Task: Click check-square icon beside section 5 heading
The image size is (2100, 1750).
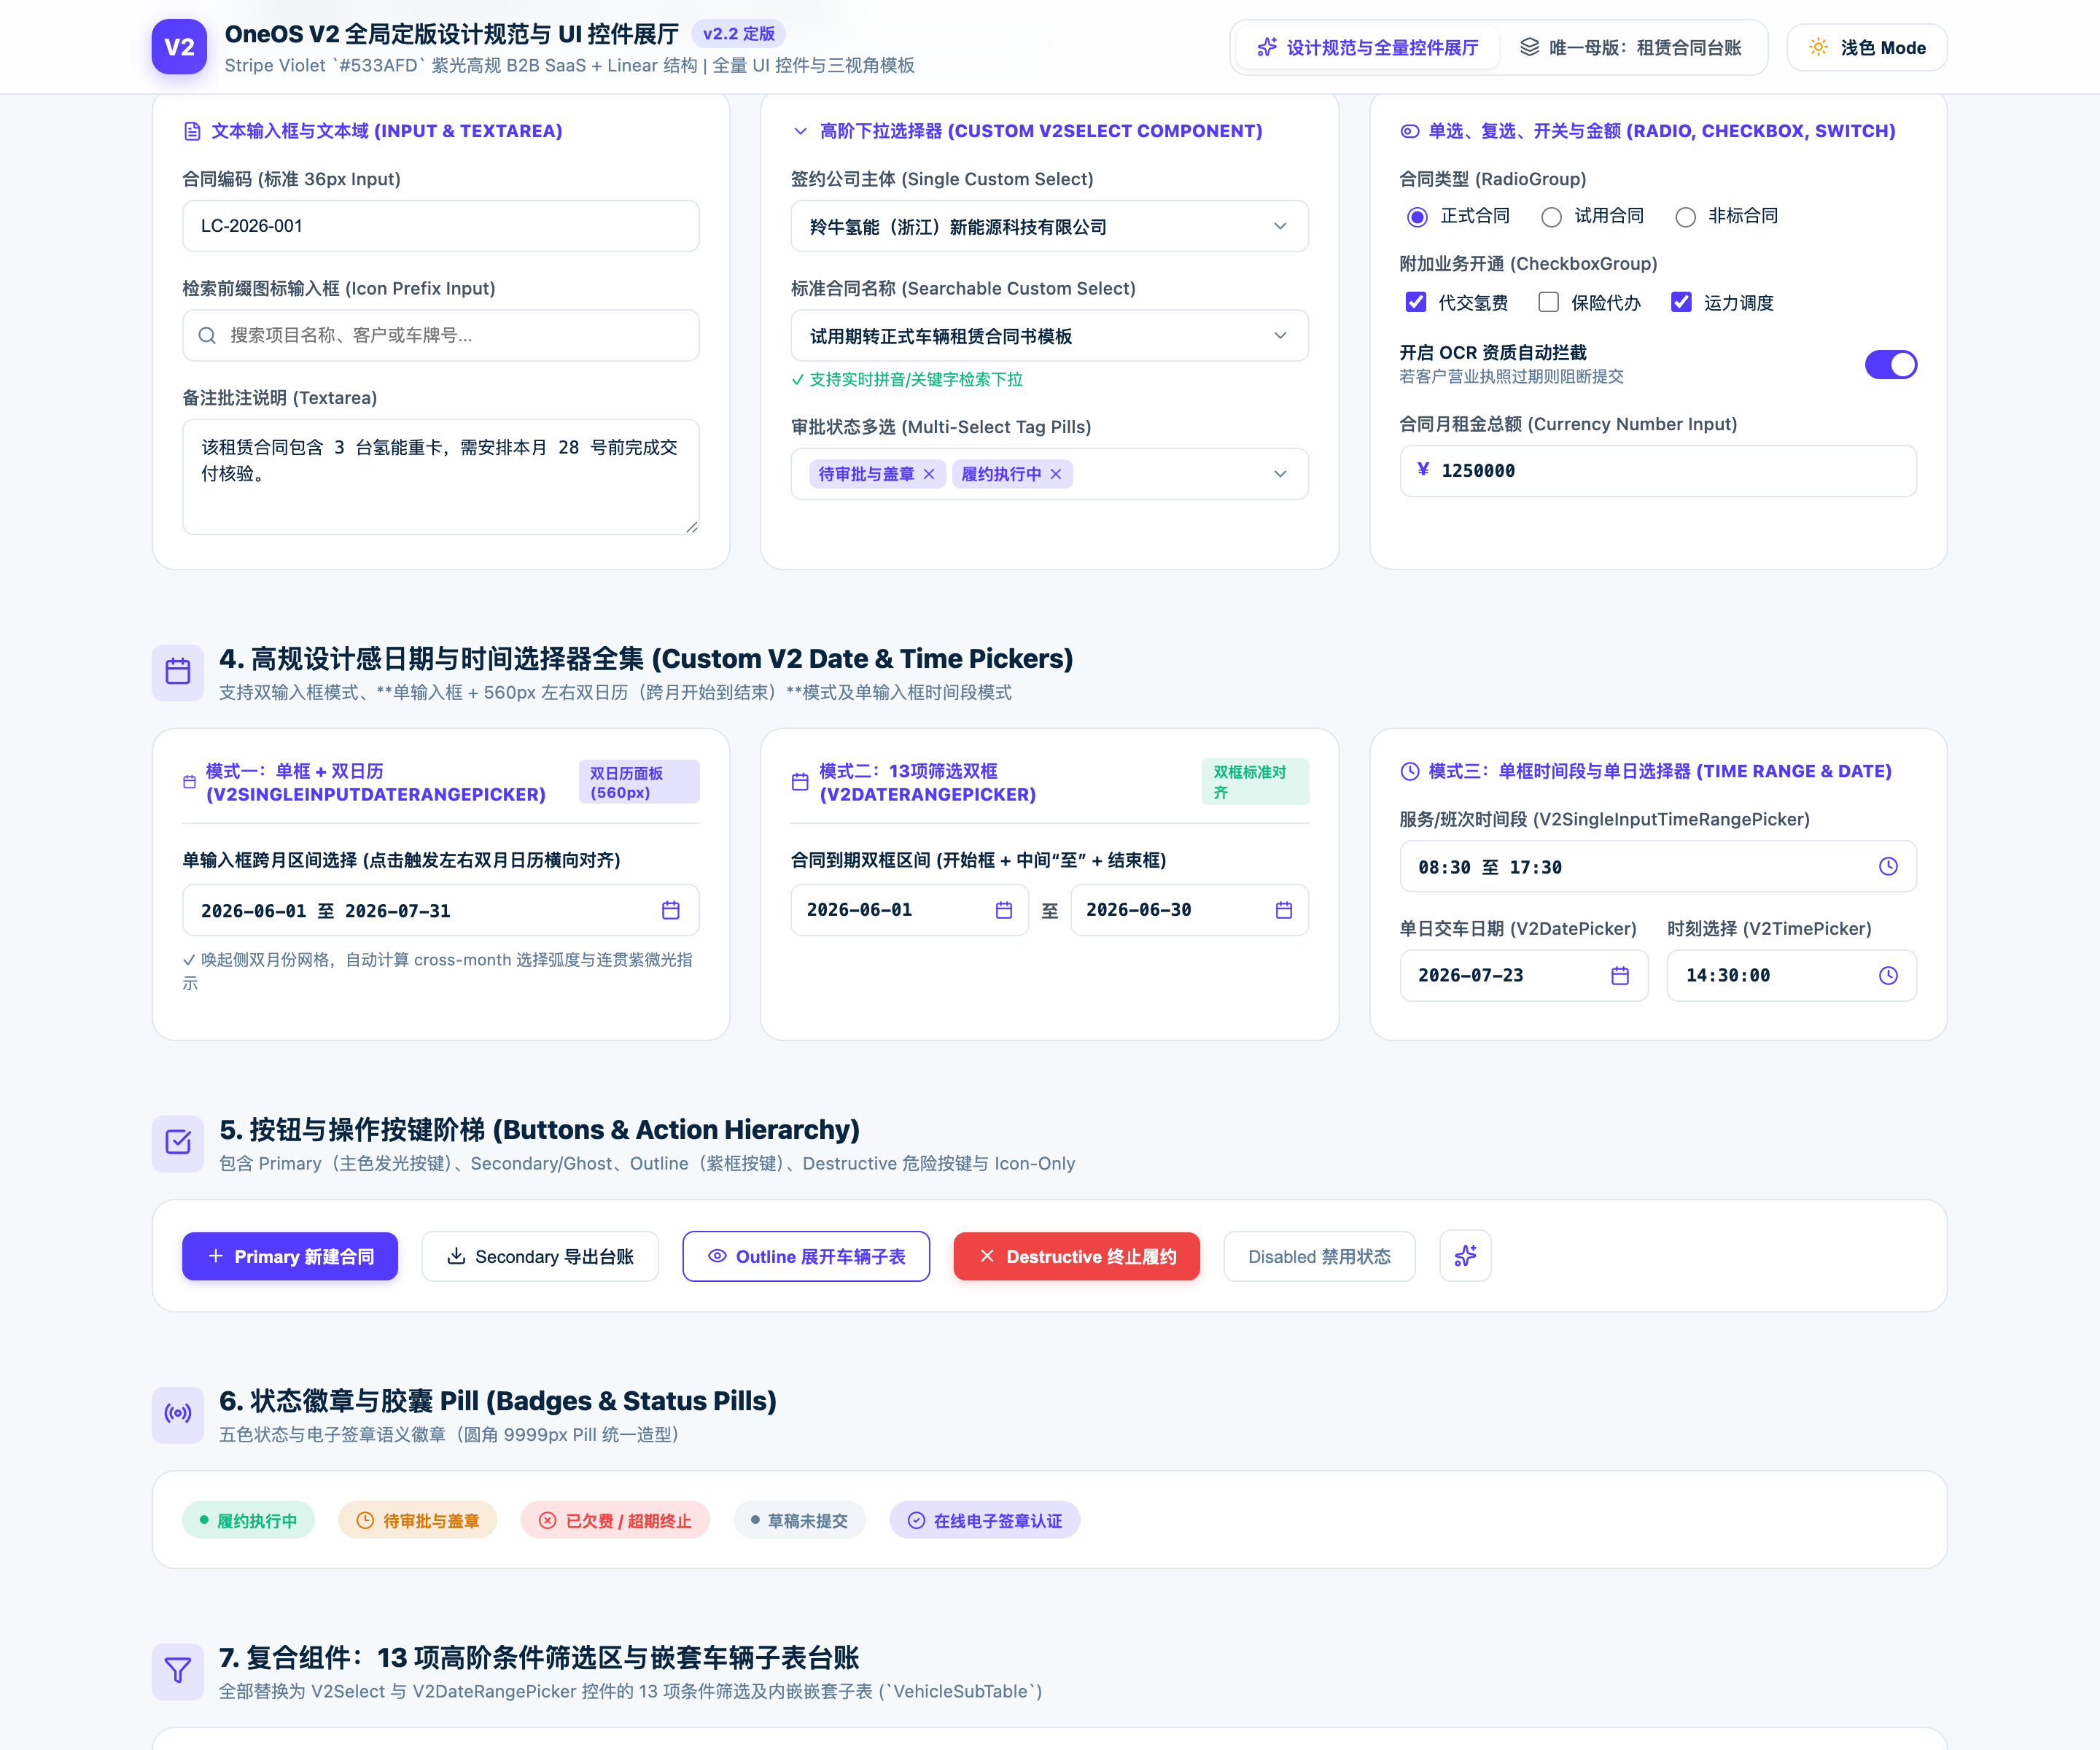Action: point(178,1142)
